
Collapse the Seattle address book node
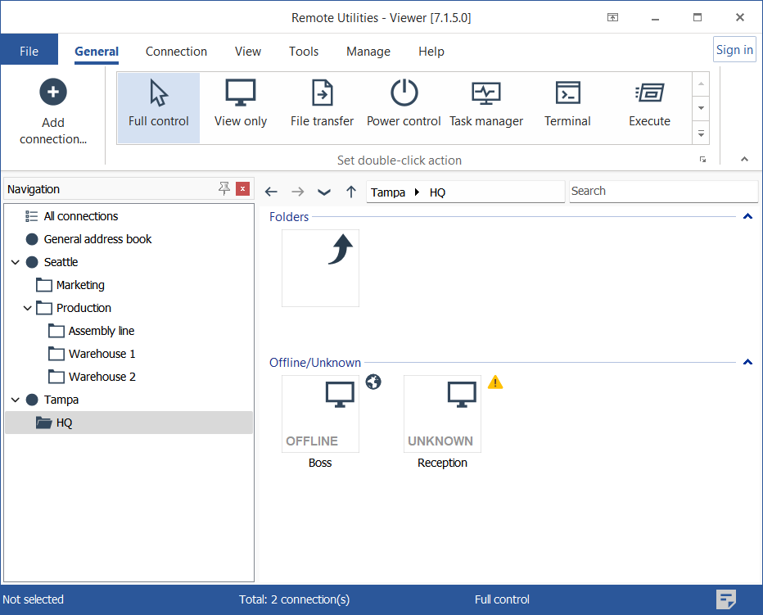[15, 262]
